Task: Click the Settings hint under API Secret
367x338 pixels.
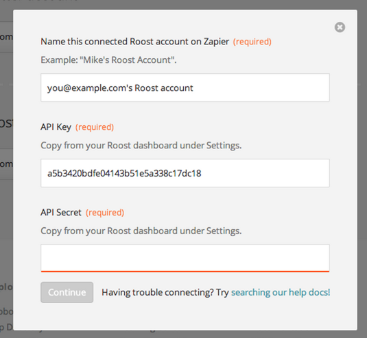Action: pos(141,231)
